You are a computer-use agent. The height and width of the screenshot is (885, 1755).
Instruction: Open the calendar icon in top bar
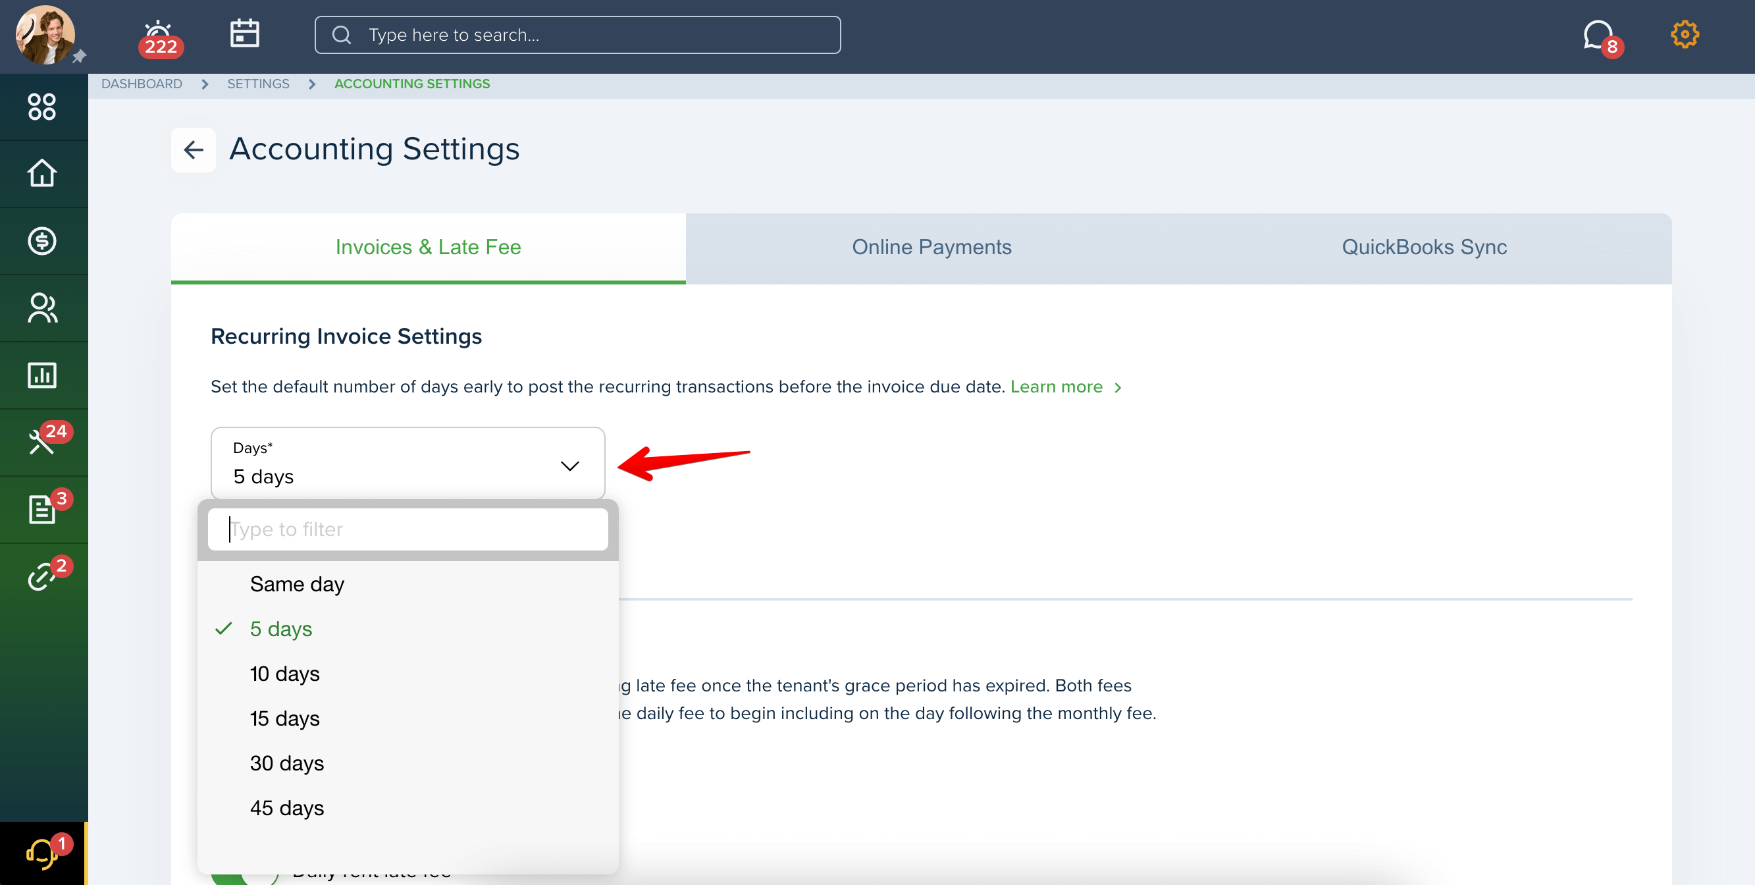click(x=245, y=34)
